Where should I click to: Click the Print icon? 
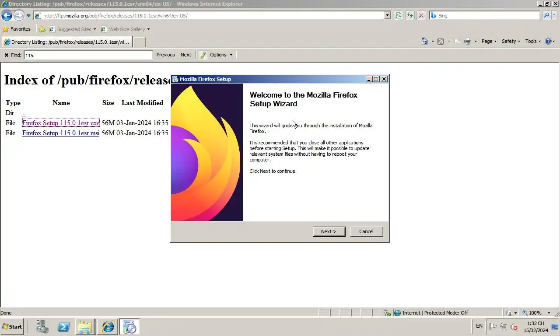click(x=468, y=41)
